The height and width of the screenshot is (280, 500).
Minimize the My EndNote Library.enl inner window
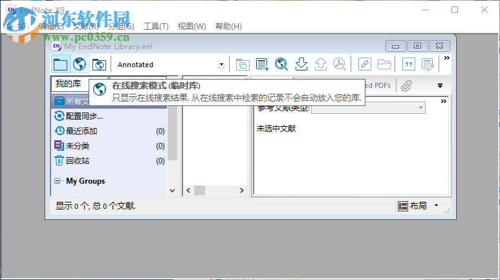point(395,47)
